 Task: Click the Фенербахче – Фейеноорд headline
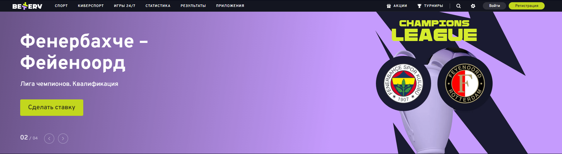point(84,52)
